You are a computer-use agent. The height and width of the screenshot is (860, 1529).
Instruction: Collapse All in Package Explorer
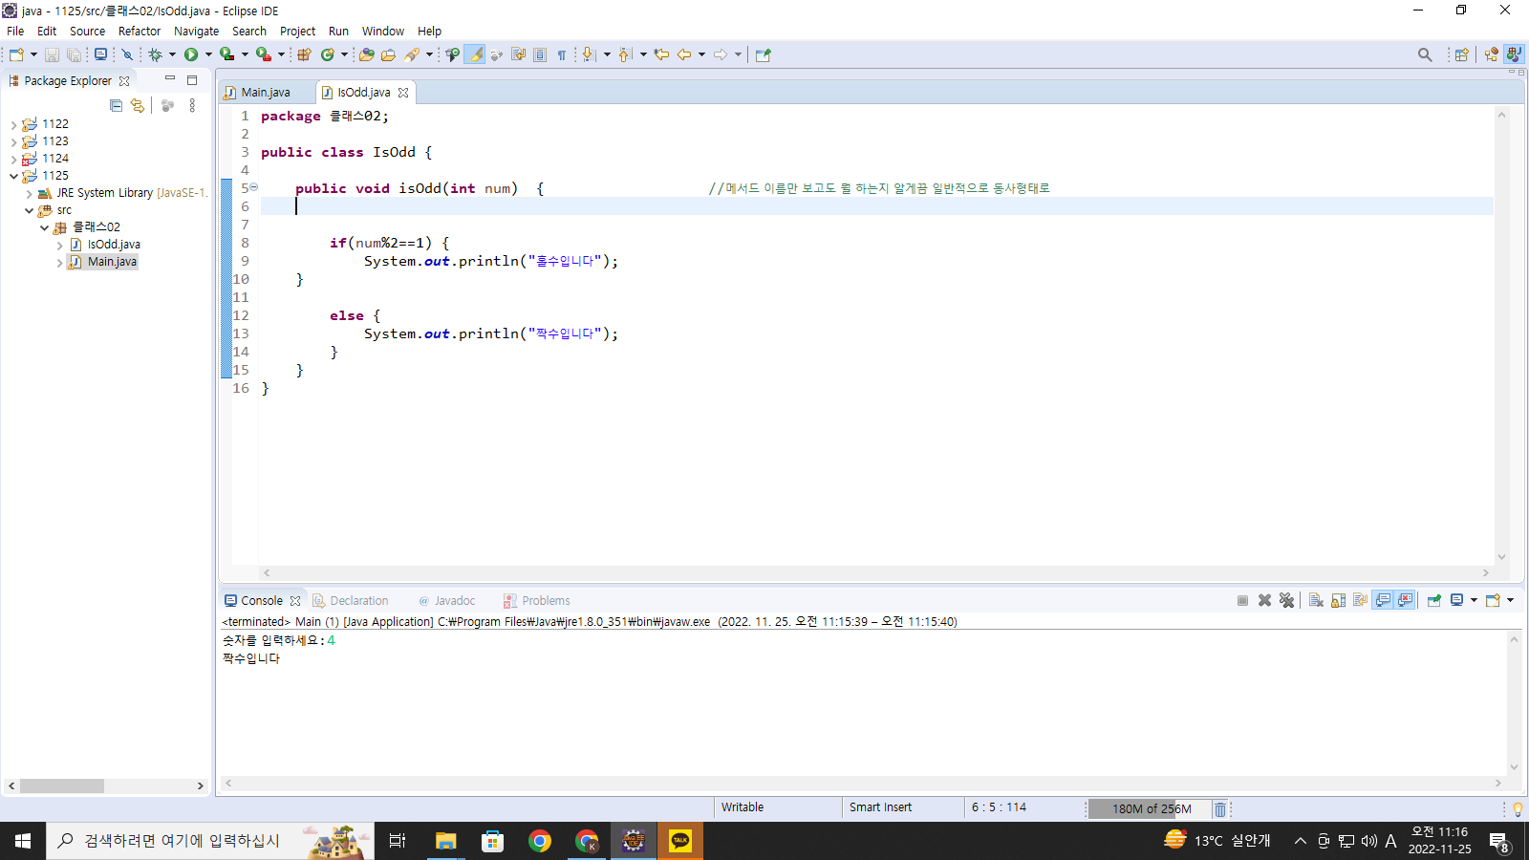[116, 105]
